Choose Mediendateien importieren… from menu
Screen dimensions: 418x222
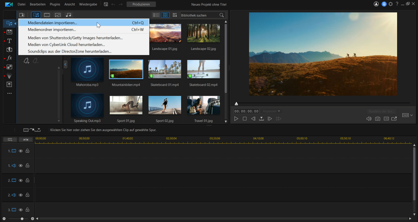(x=84, y=23)
